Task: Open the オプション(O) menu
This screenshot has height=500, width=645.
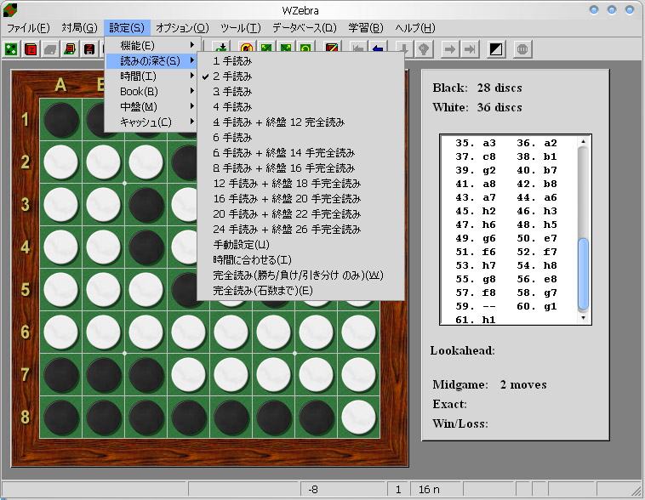Action: 182,28
